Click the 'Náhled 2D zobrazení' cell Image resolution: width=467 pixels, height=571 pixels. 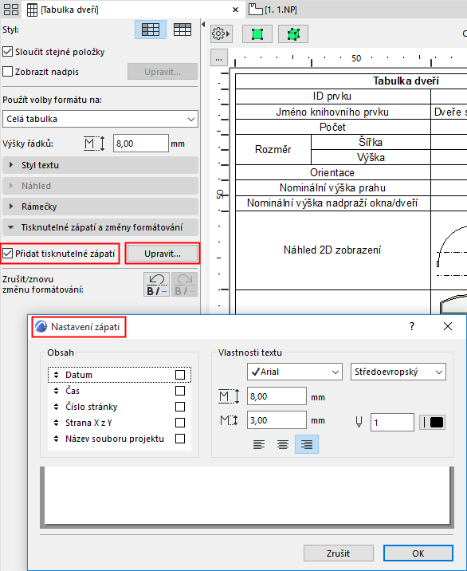click(332, 250)
